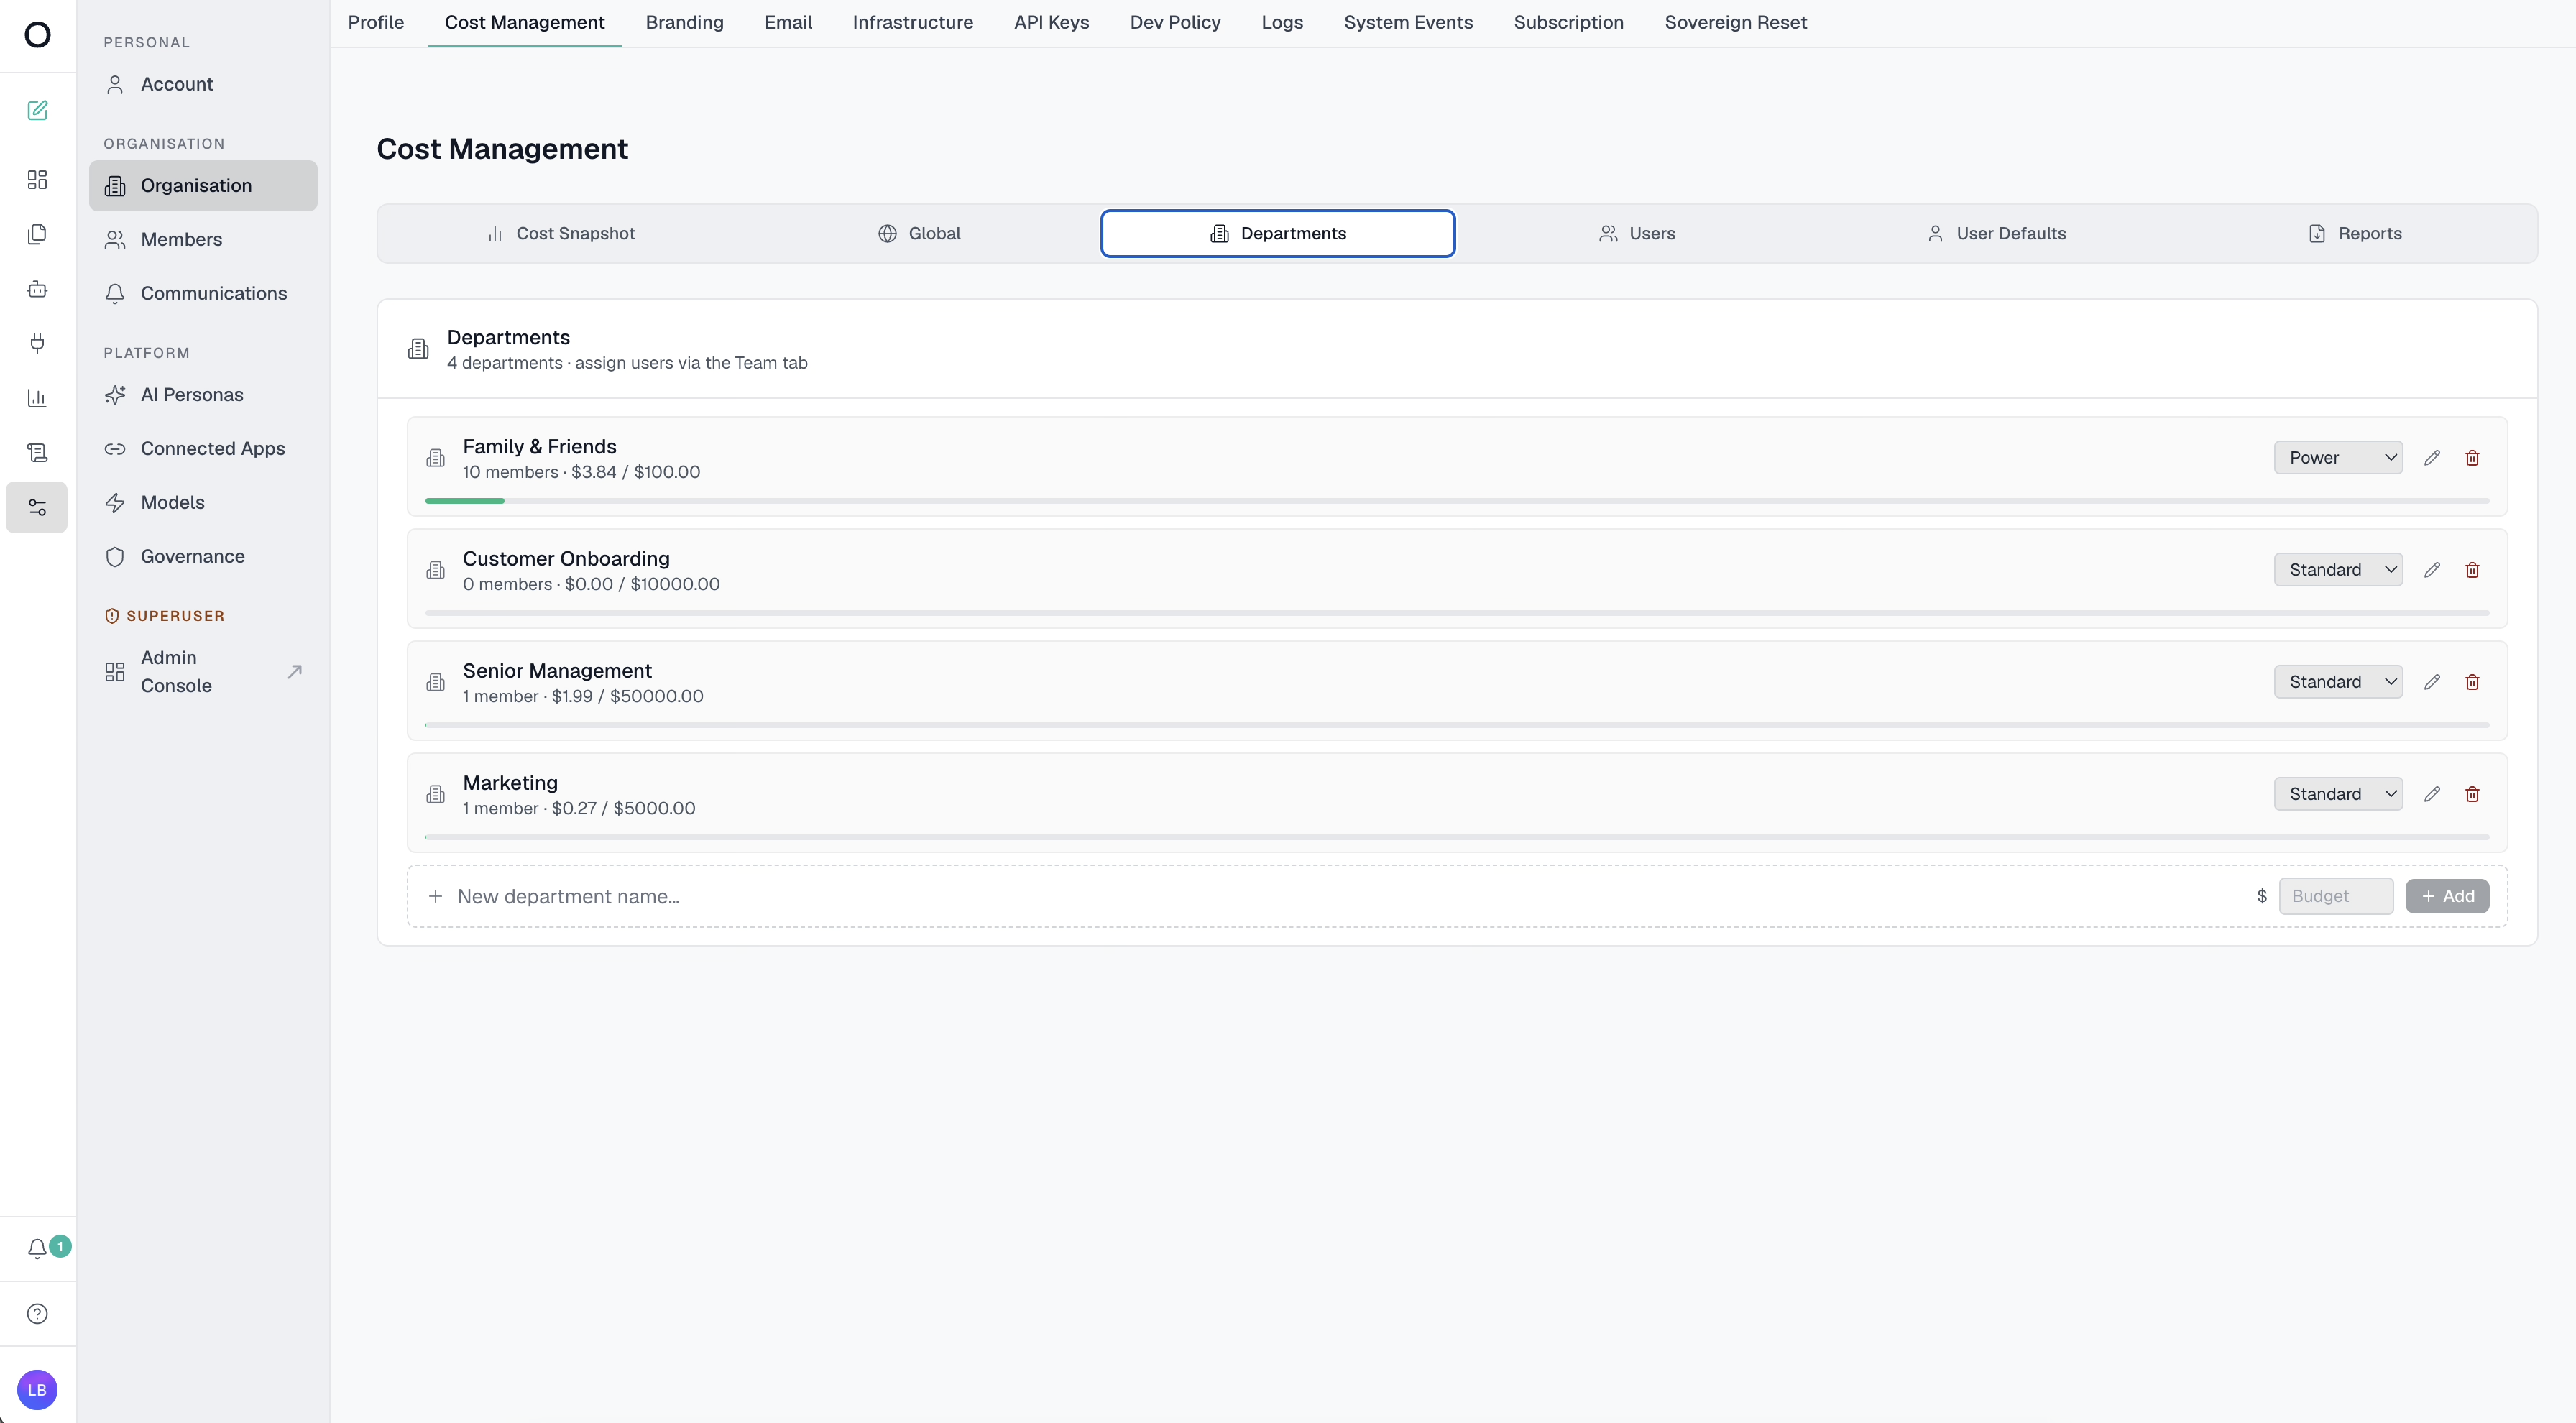Edit the Senior Management department
The height and width of the screenshot is (1423, 2576).
2432,682
